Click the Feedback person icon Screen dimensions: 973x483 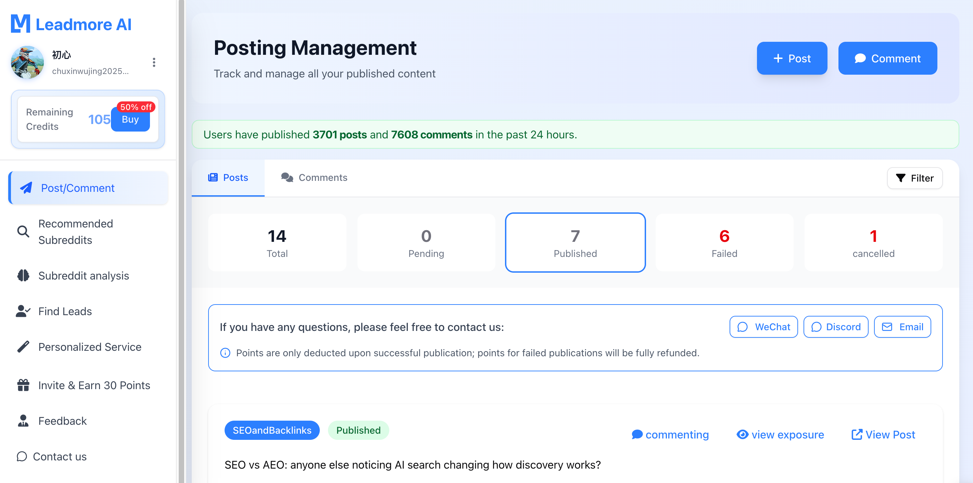(23, 421)
